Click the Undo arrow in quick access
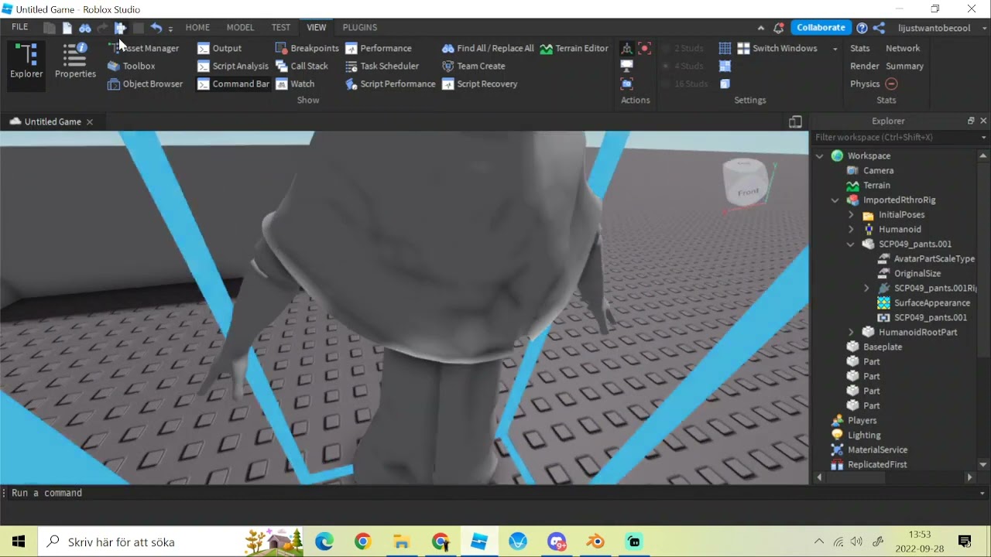The height and width of the screenshot is (557, 991). coord(156,28)
